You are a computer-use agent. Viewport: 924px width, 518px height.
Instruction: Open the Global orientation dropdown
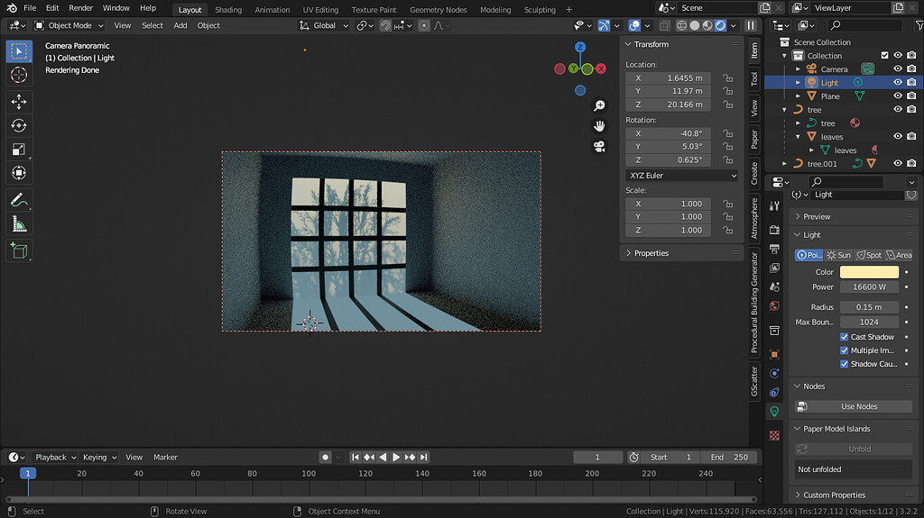[324, 25]
